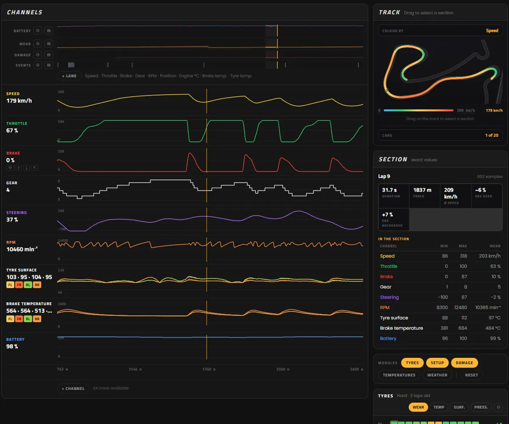The width and height of the screenshot is (509, 424).
Task: Reset the modules layout
Action: 471,375
